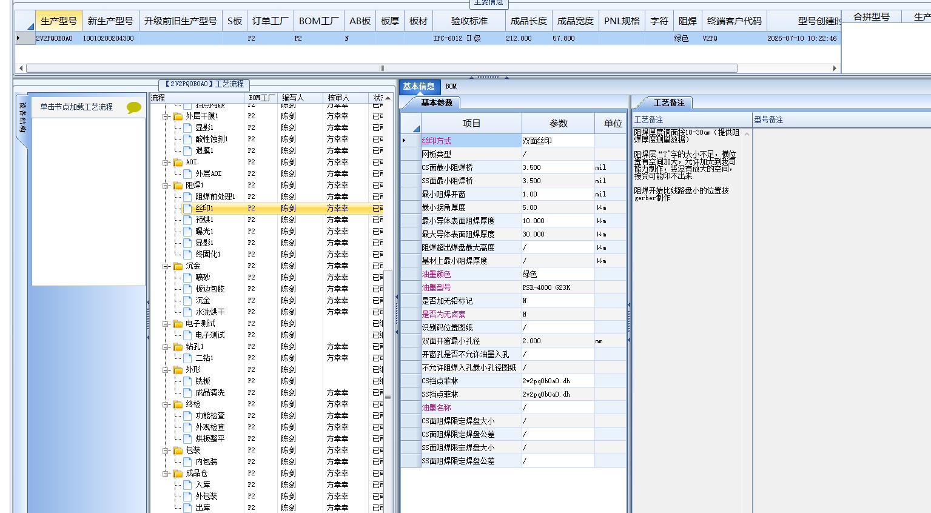Collapse the 外层干膜1 tree group

tap(166, 116)
